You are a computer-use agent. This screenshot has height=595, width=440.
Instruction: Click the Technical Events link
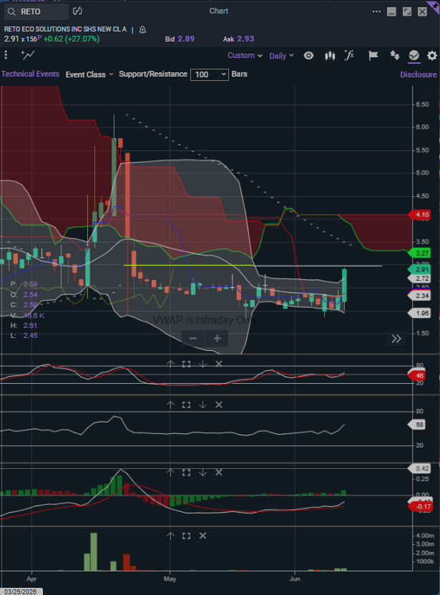tap(30, 74)
